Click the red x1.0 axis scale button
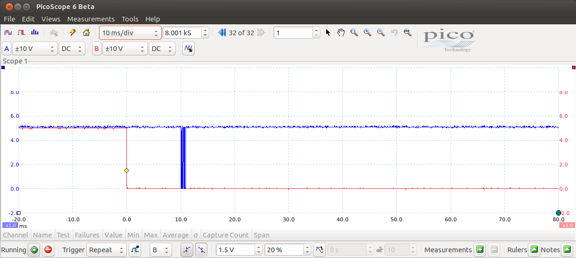576x258 pixels. point(566,226)
